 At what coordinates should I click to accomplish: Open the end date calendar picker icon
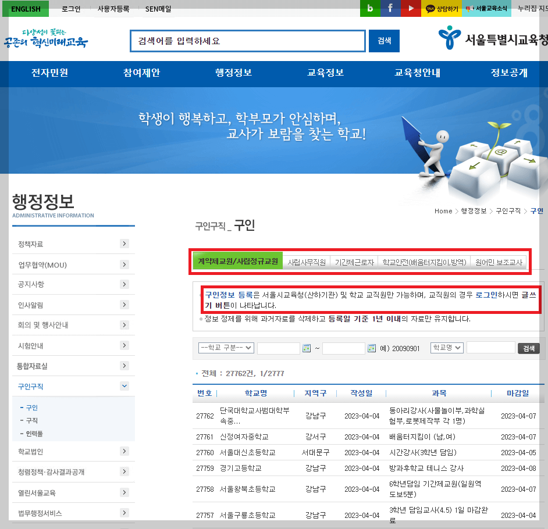click(x=371, y=348)
